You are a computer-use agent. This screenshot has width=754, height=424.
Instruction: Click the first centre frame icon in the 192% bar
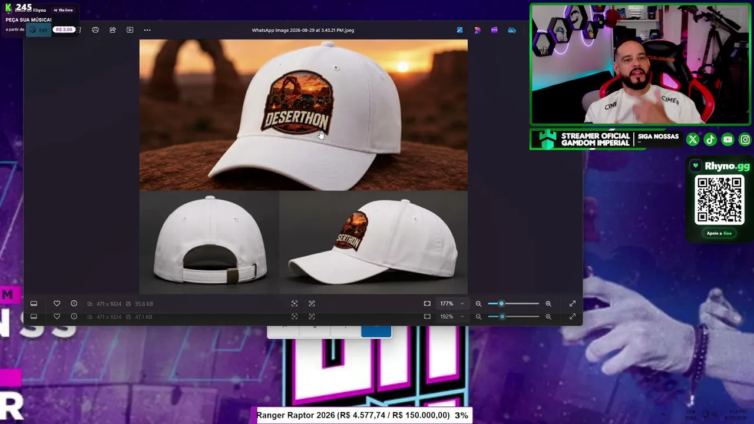(x=295, y=317)
